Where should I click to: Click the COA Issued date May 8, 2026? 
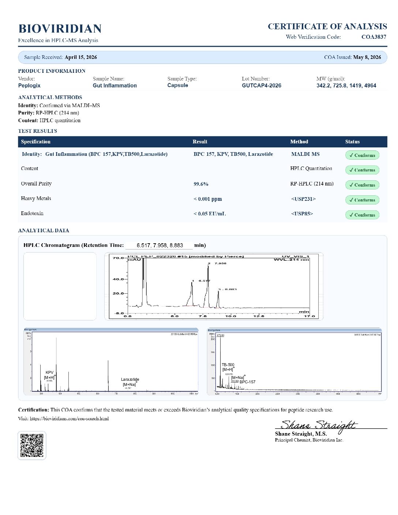367,57
